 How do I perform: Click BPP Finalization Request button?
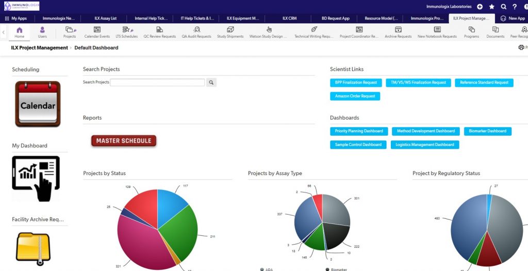356,83
